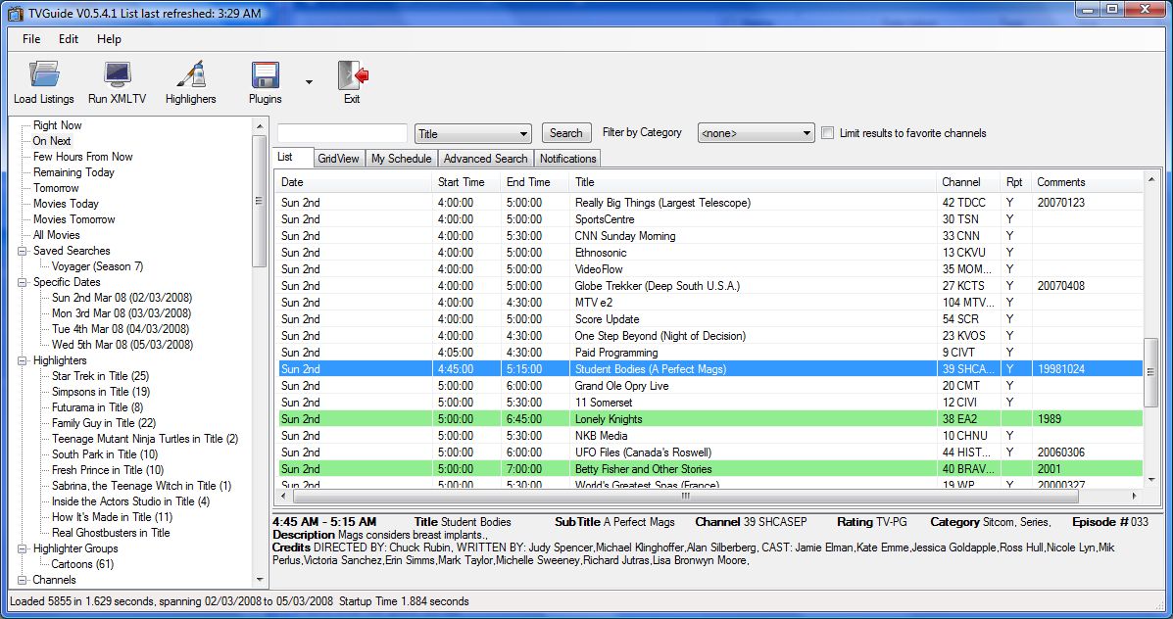The height and width of the screenshot is (619, 1173).
Task: Select Betty Fisher and Other Stories row
Action: (x=709, y=469)
